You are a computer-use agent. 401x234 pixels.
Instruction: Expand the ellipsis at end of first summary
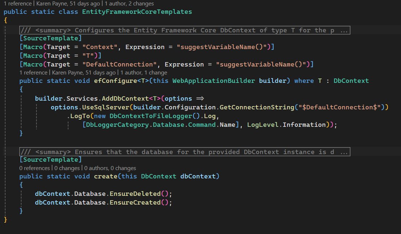click(x=344, y=31)
